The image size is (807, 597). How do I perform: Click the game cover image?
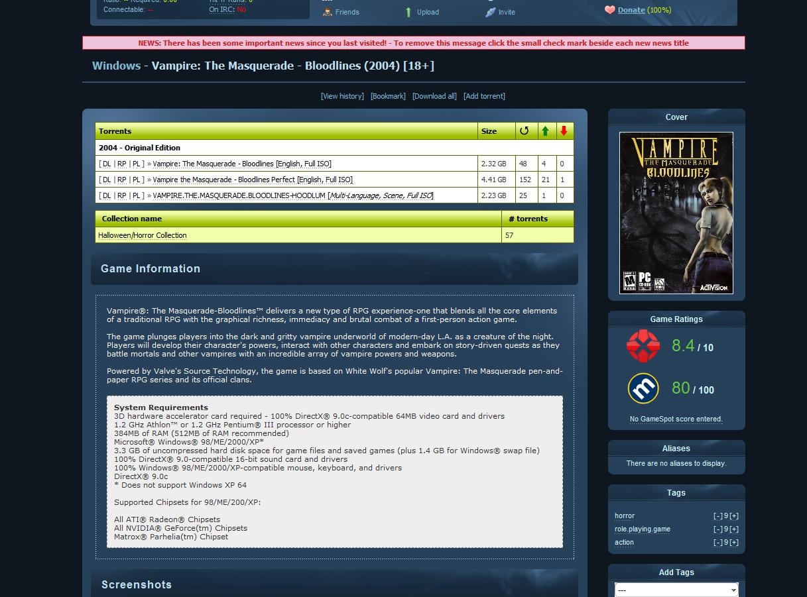tap(676, 213)
